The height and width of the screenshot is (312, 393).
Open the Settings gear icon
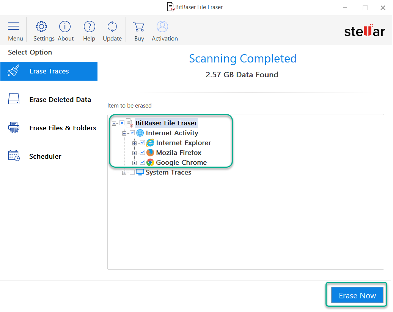41,27
